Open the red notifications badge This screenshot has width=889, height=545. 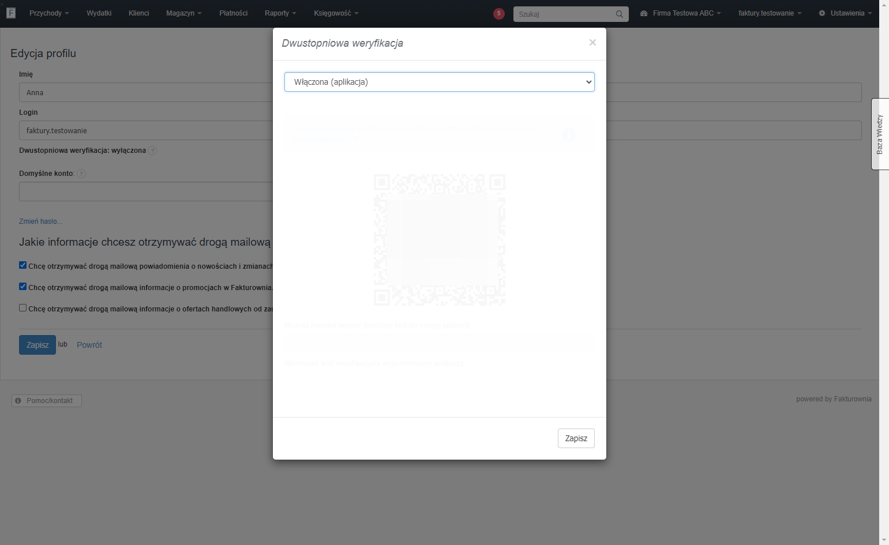point(499,13)
